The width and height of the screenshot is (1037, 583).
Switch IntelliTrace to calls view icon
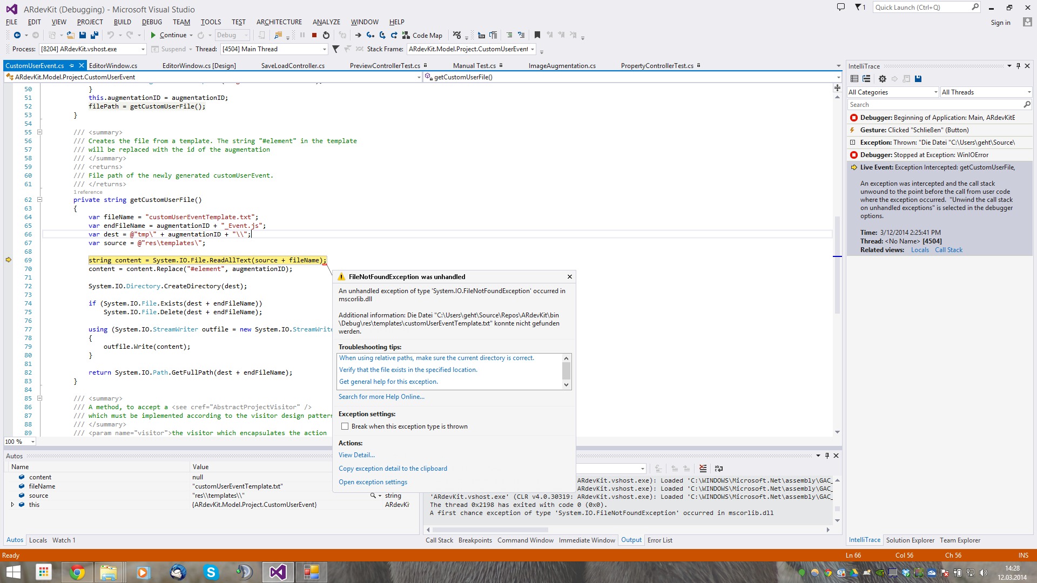866,79
